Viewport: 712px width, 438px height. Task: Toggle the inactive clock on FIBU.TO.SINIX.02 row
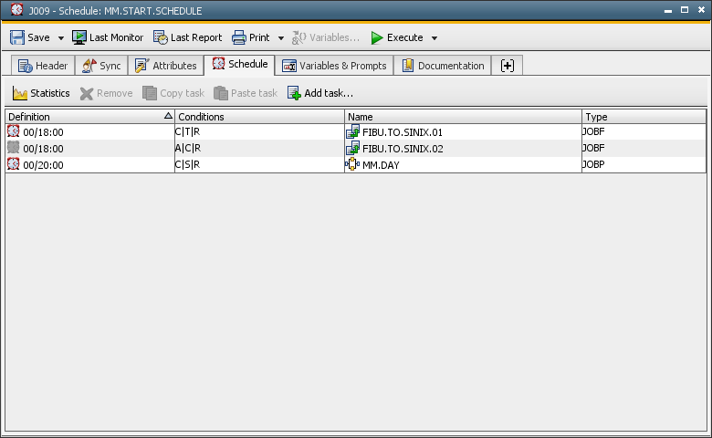[x=14, y=148]
